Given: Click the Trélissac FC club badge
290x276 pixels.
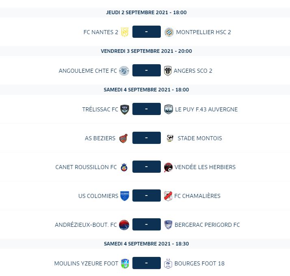Looking at the screenshot, I should [x=124, y=109].
